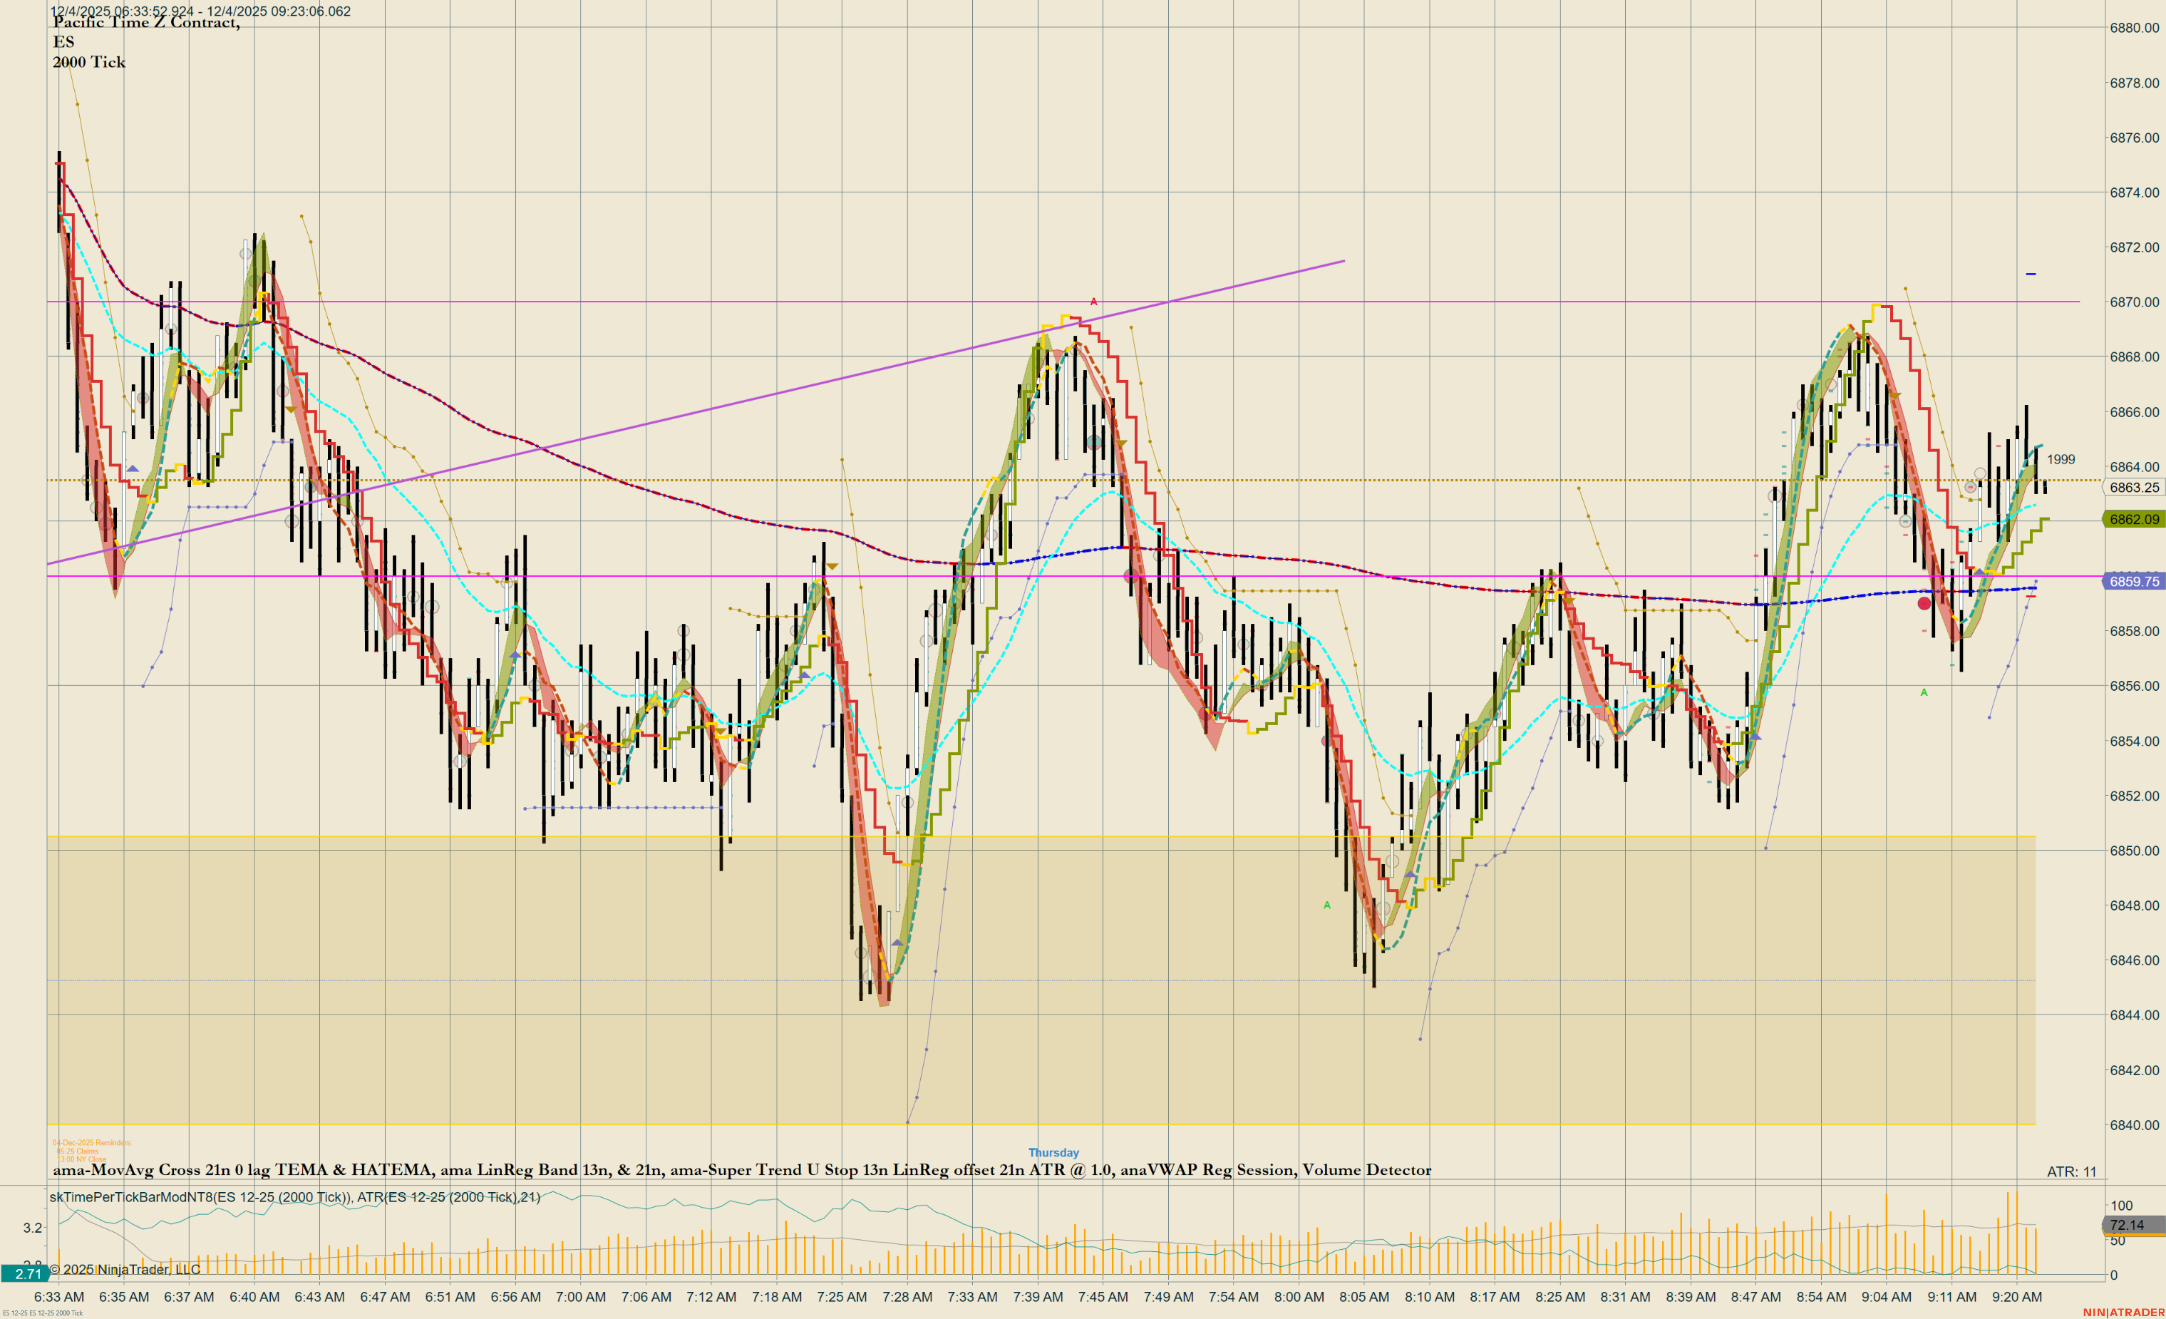Click the 7:39 AM time axis label

pyautogui.click(x=1037, y=1297)
